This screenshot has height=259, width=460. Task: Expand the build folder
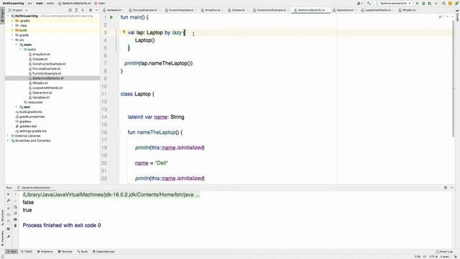tap(12, 30)
